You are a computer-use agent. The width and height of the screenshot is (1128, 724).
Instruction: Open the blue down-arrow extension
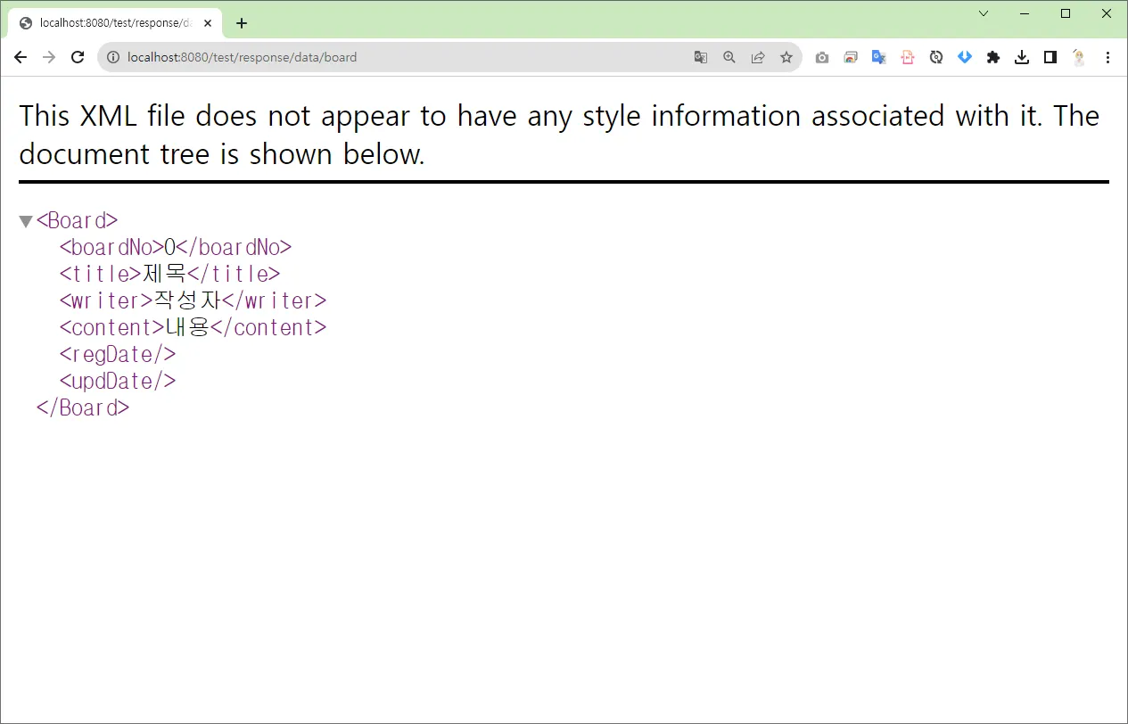pos(965,57)
